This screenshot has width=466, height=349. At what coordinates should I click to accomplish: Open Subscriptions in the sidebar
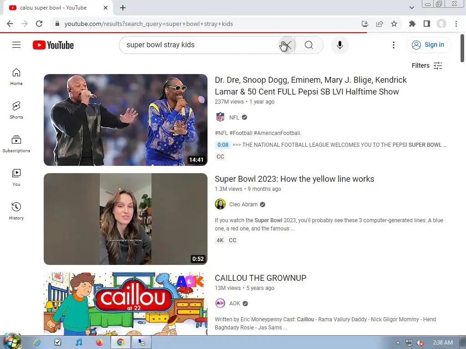tap(16, 144)
